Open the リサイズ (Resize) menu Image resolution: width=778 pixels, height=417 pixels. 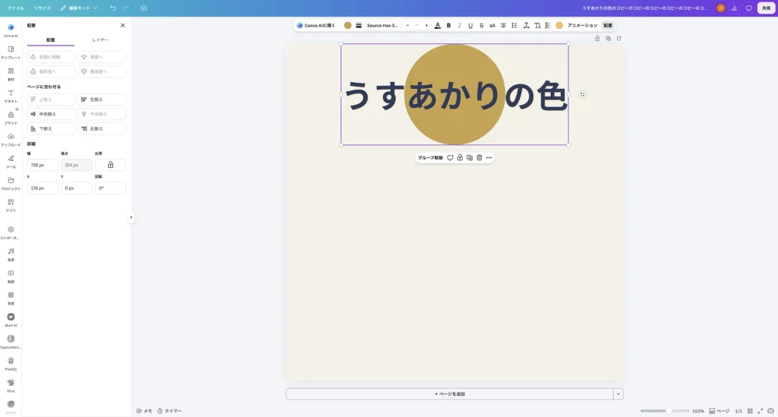(x=43, y=8)
